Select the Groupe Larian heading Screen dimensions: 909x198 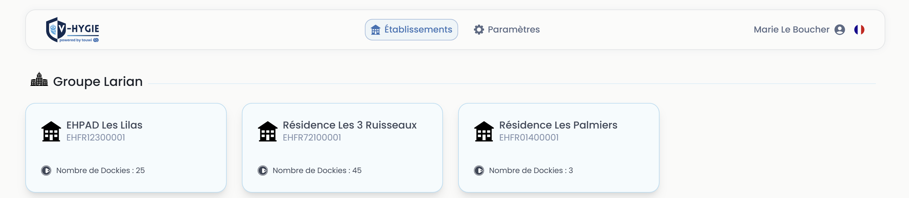click(98, 81)
